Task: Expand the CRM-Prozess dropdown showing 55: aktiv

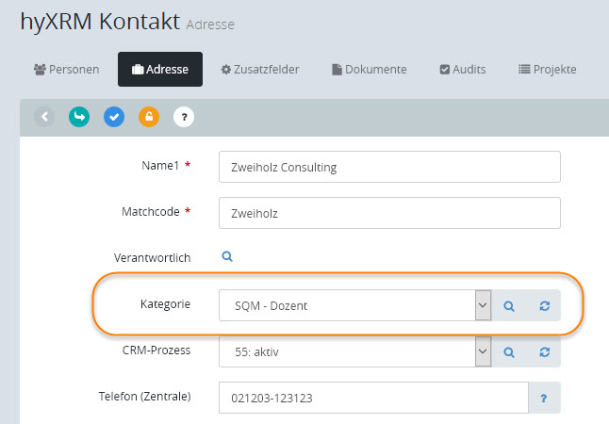Action: click(x=354, y=351)
